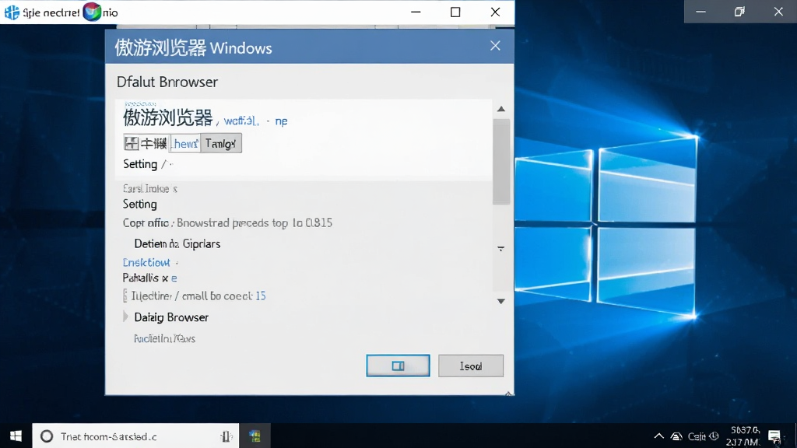Click the clock icon in system tray
This screenshot has height=448, width=797.
[x=714, y=436]
